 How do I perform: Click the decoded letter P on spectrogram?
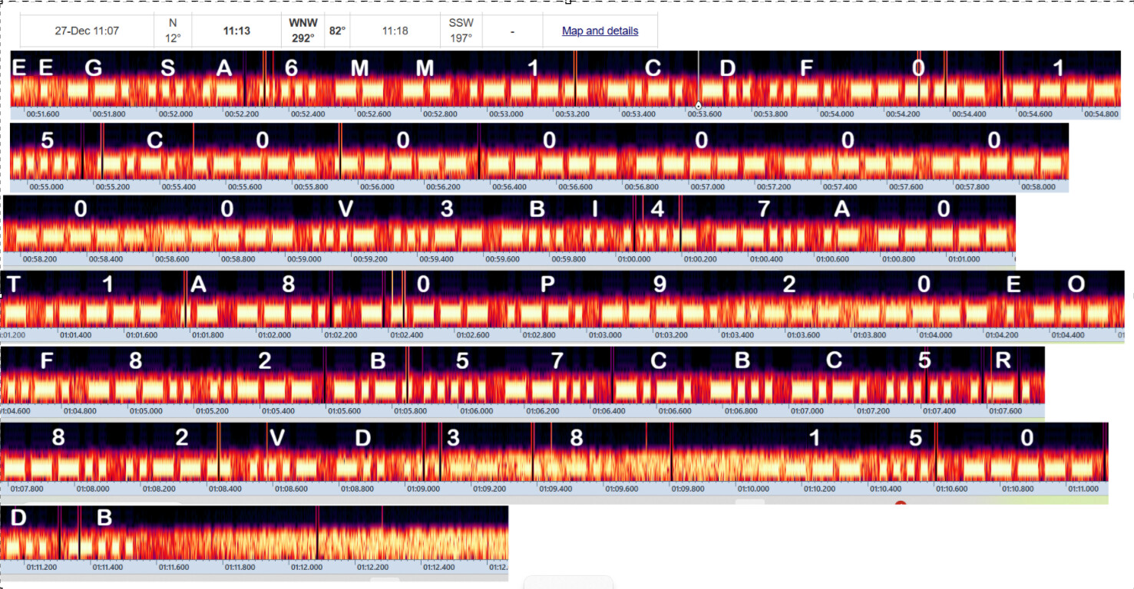547,285
